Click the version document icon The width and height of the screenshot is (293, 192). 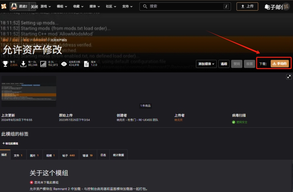(86, 64)
